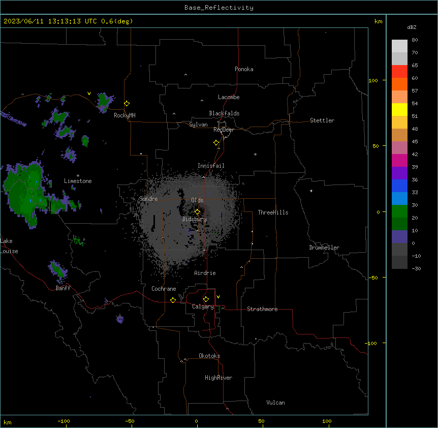
Task: Click the Banff city label
Action: coord(63,288)
